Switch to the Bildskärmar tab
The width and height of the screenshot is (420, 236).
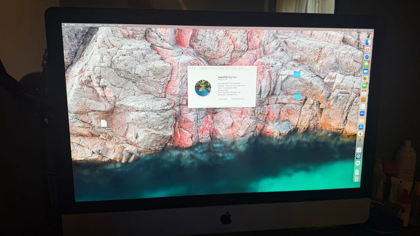[x=213, y=68]
